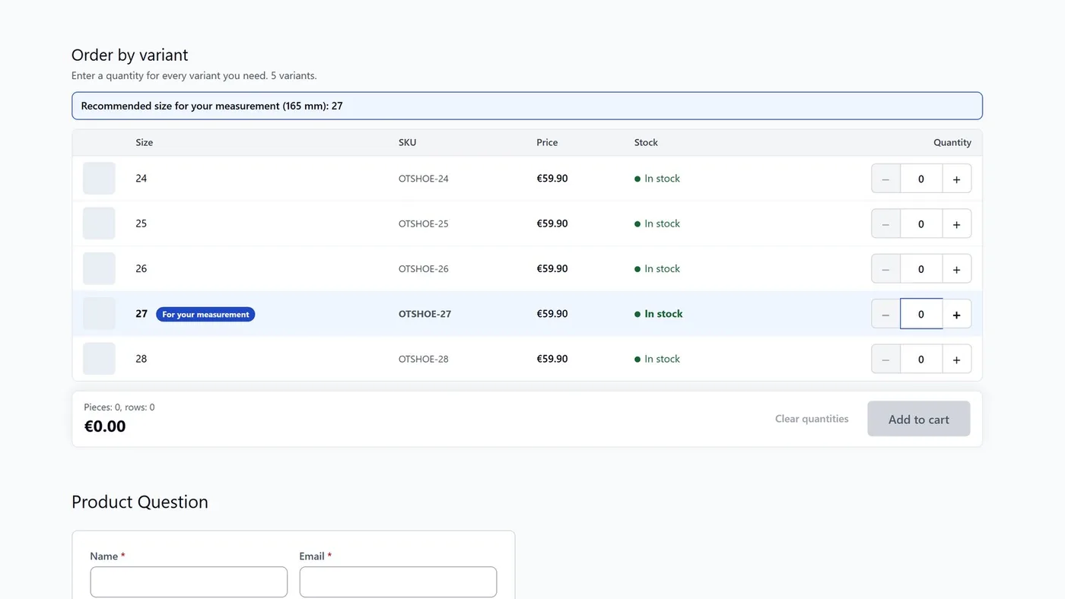Open the size 25 product thumbnail

point(99,223)
